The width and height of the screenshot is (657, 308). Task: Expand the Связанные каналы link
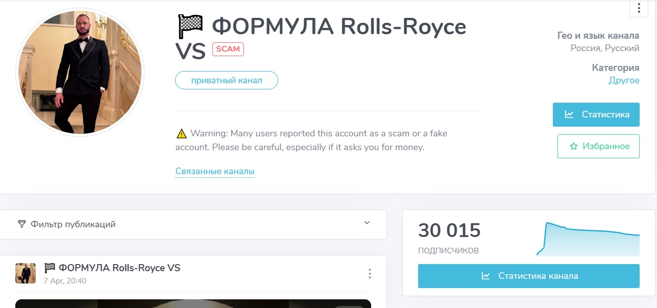[x=215, y=172]
